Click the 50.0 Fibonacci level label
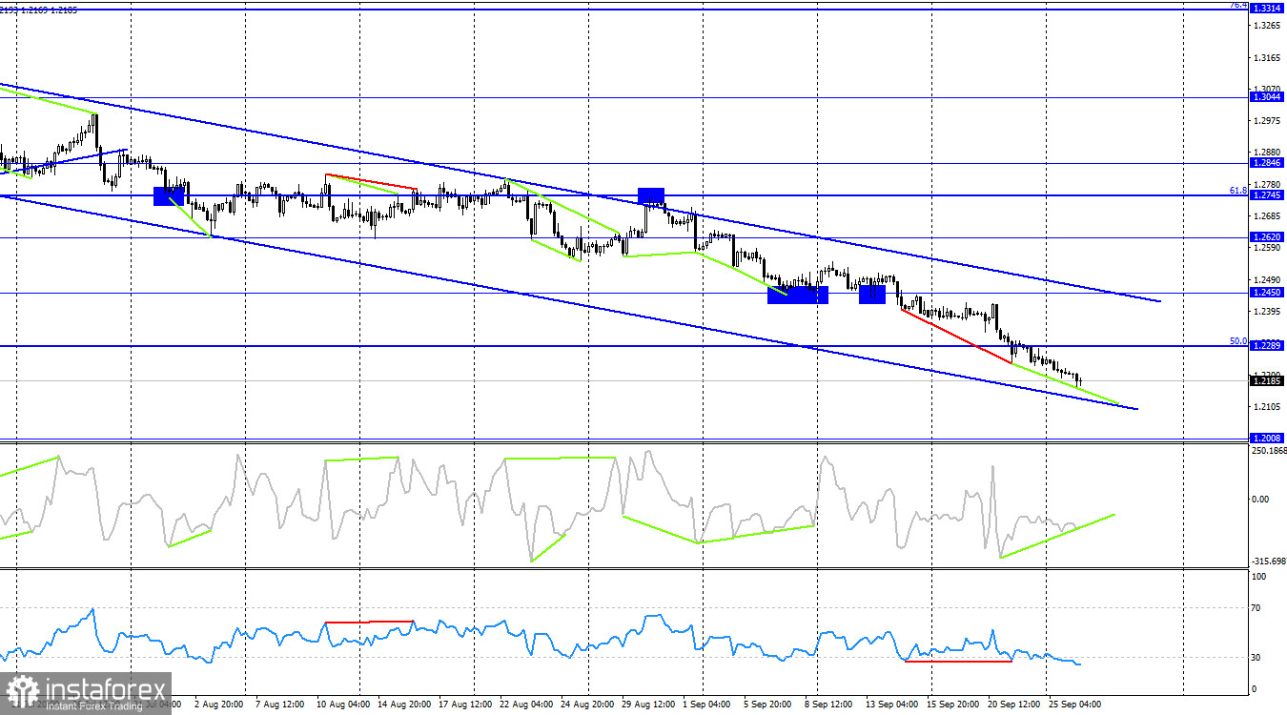 (1238, 341)
